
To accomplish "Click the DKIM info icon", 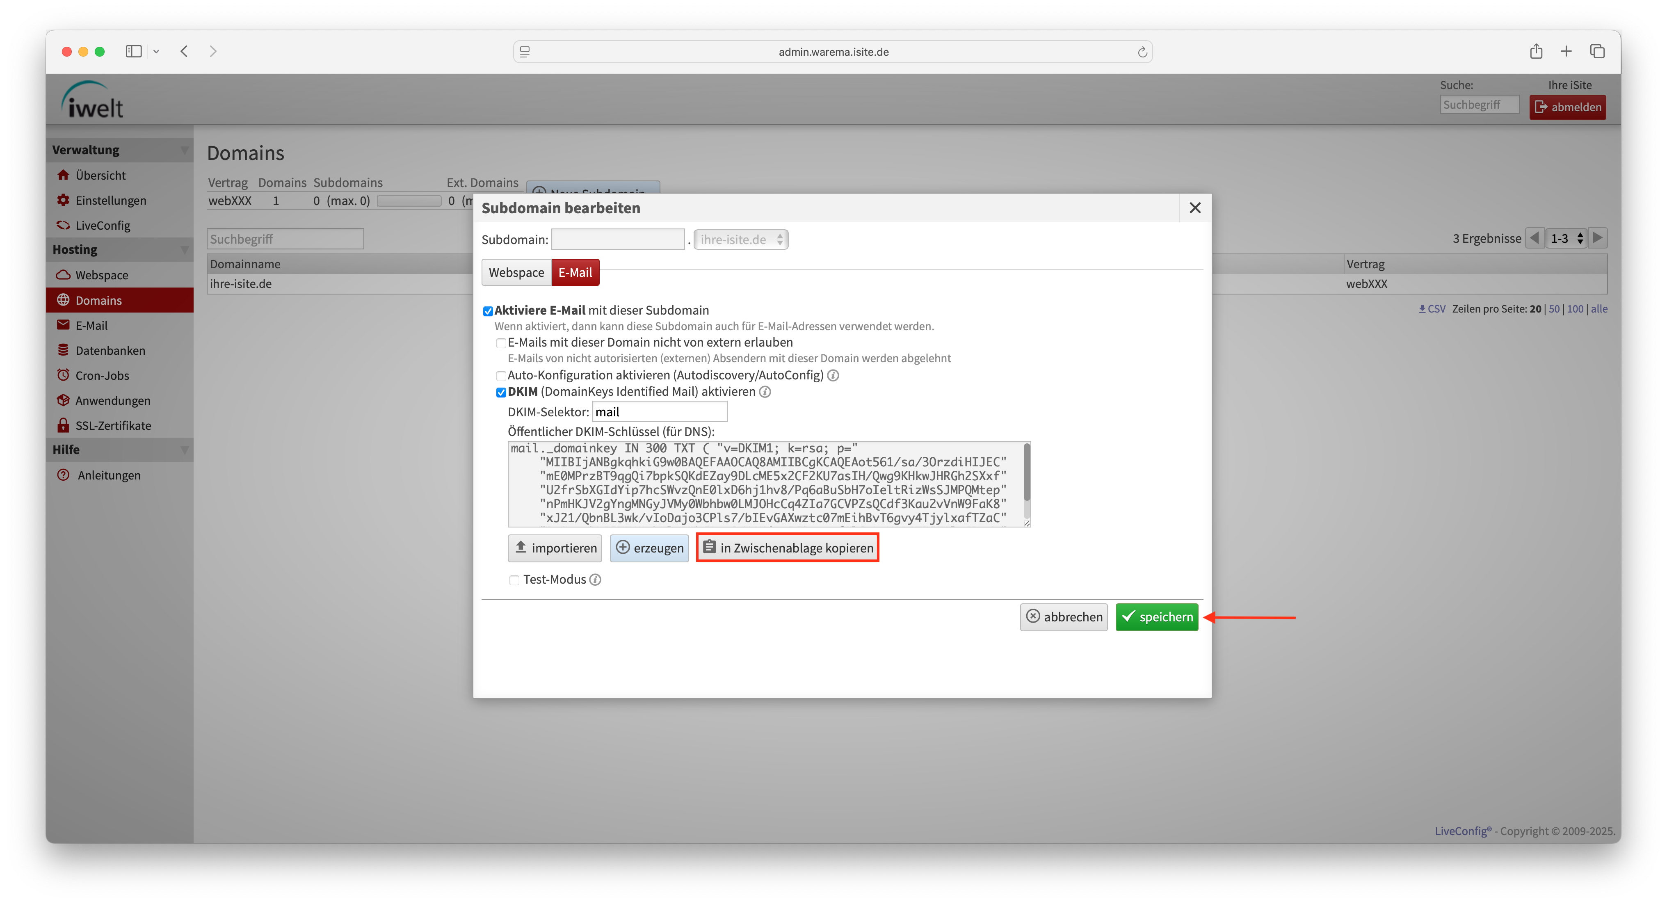I will pos(765,391).
